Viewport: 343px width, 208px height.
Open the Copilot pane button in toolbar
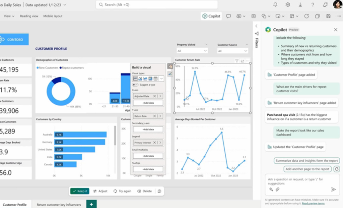211,16
